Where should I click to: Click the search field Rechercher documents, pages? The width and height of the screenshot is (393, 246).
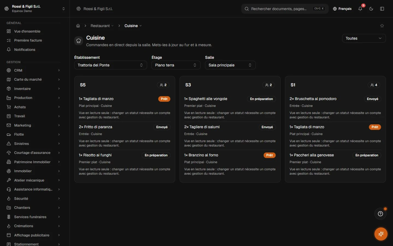[x=285, y=9]
